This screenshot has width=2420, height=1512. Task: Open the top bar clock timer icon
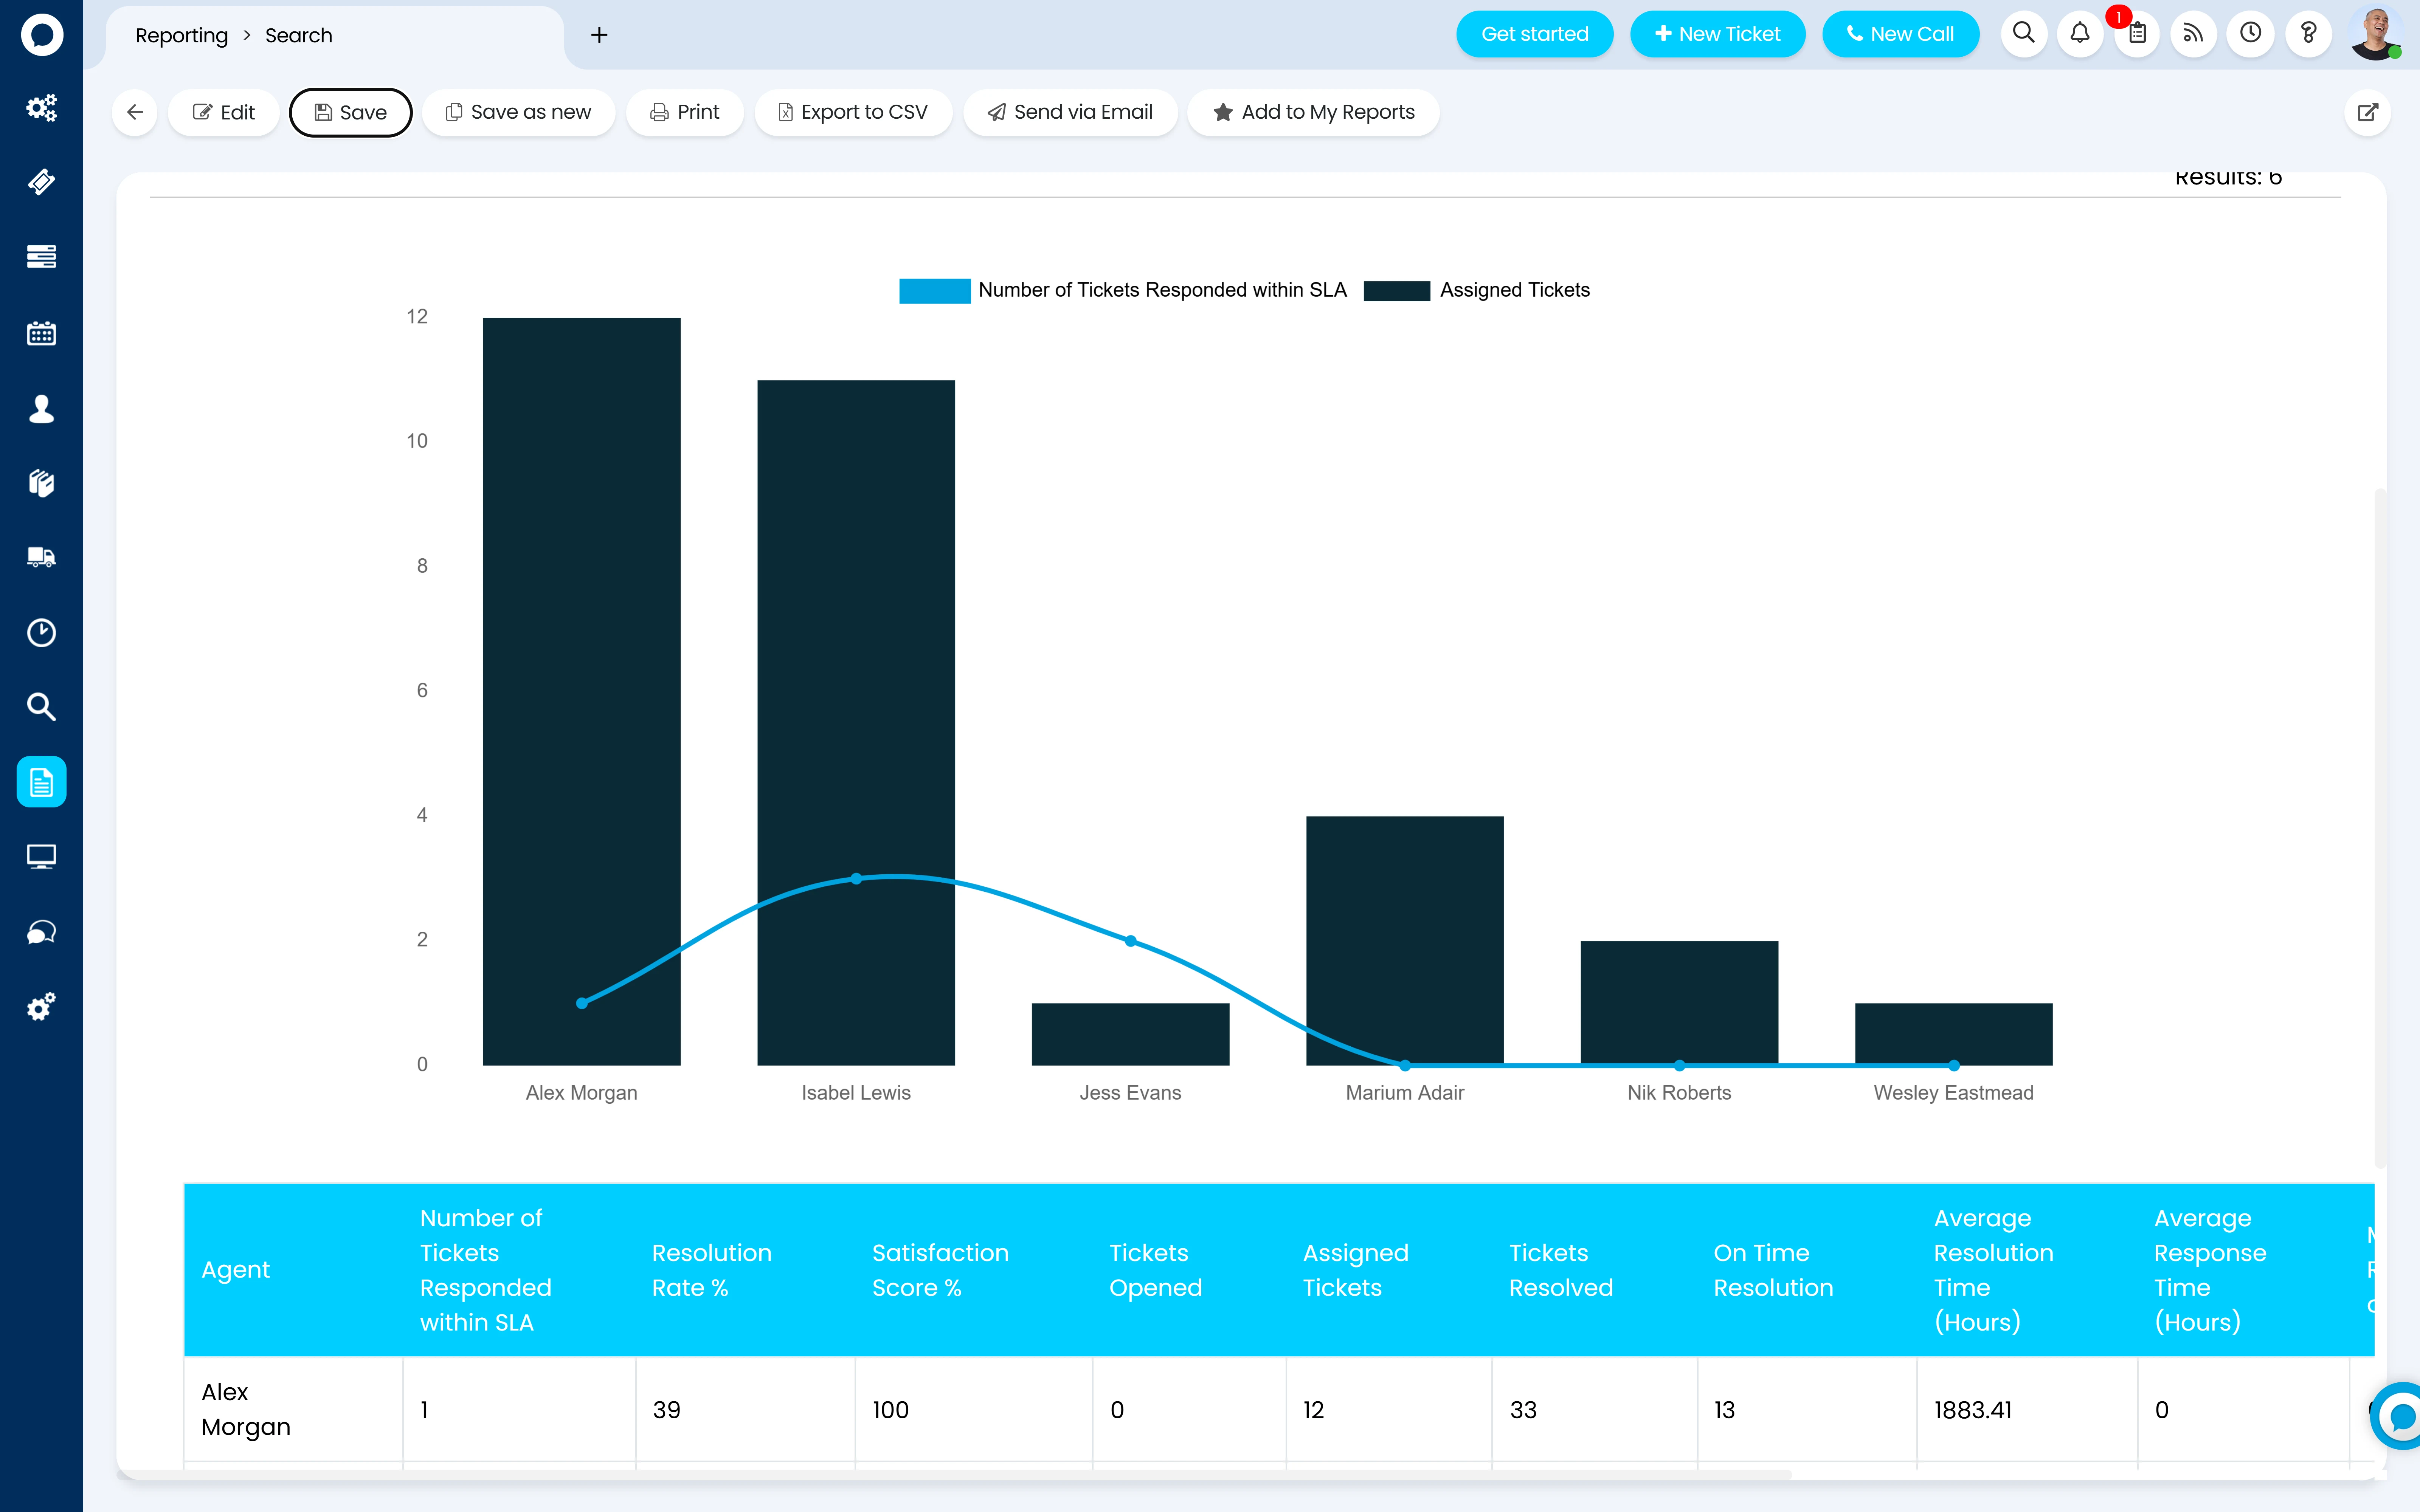tap(2251, 34)
